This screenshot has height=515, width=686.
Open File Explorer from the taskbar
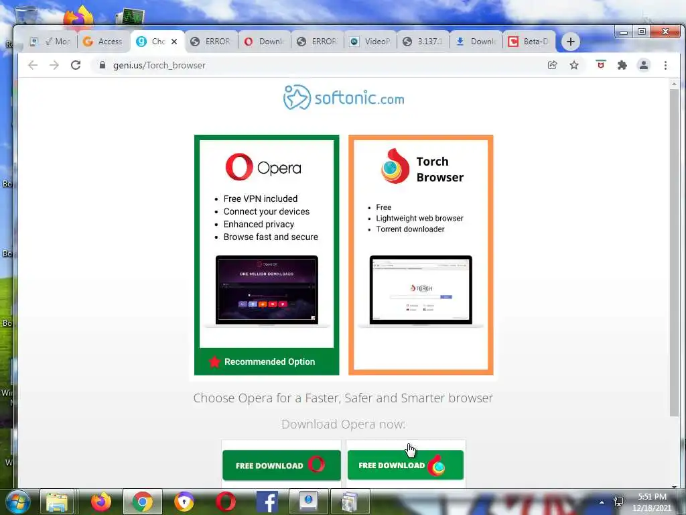click(58, 502)
